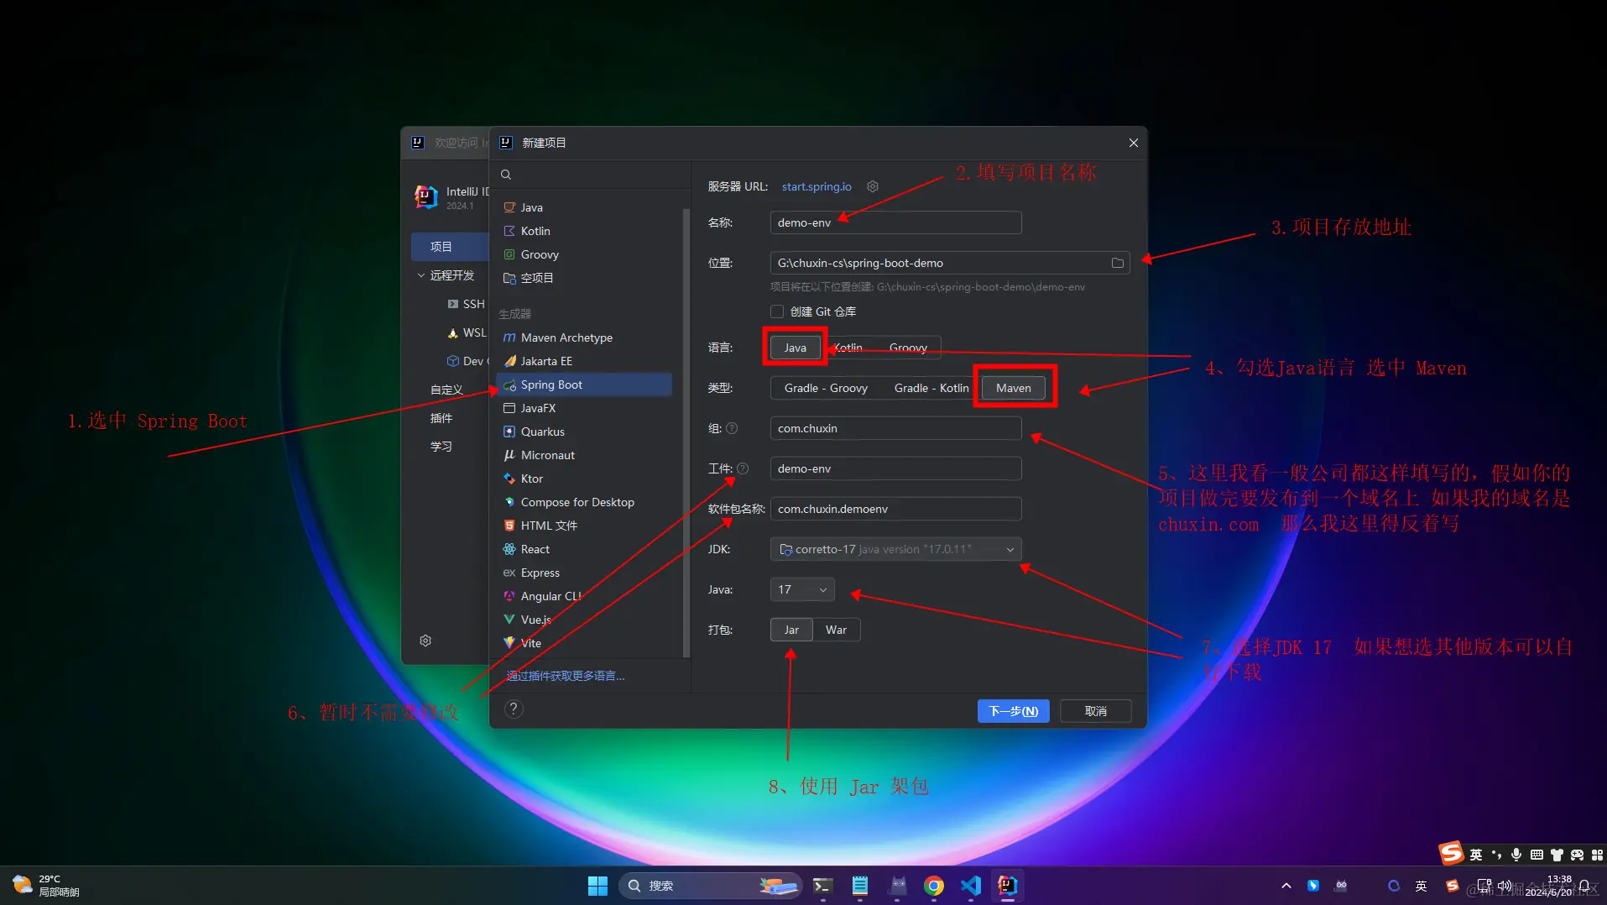Viewport: 1607px width, 905px height.
Task: Click the 组 com.chuxin field
Action: (895, 428)
